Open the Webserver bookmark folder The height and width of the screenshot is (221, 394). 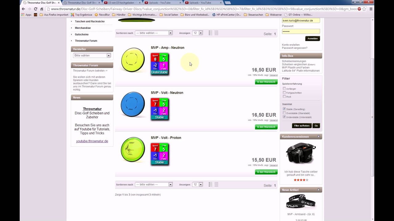273,14
